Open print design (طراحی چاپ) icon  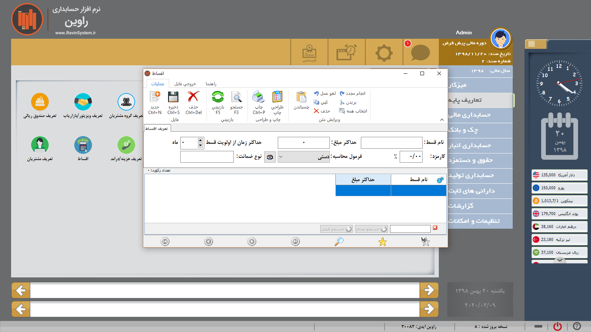pyautogui.click(x=277, y=97)
